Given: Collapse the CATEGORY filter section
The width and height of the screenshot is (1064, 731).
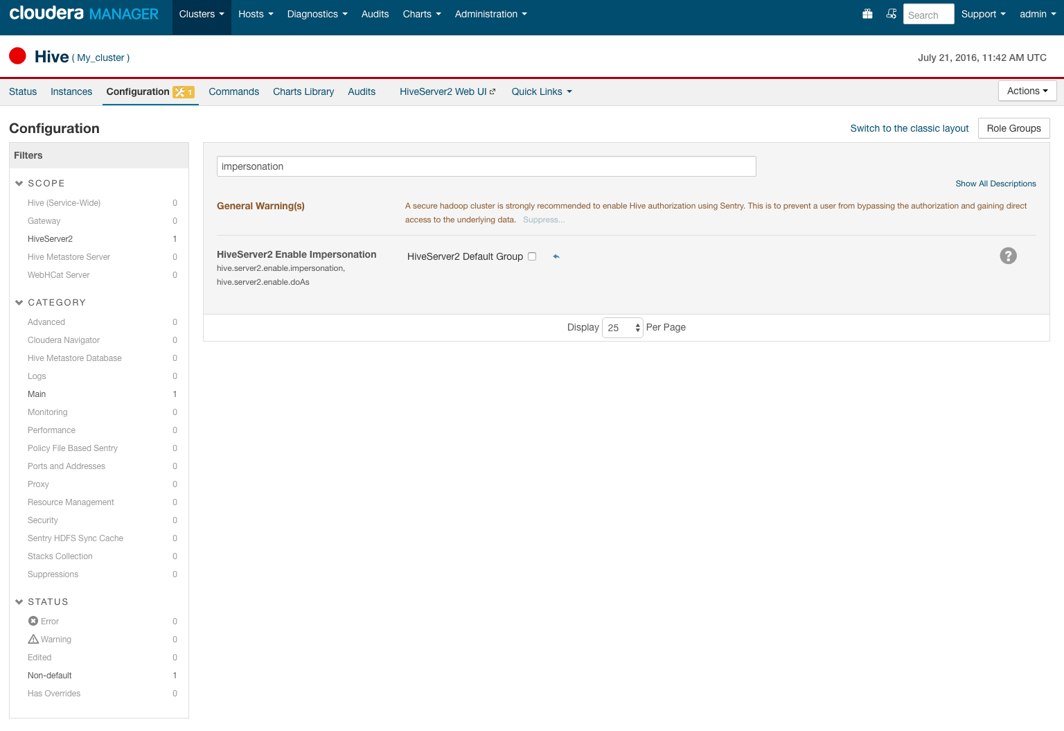Looking at the screenshot, I should pyautogui.click(x=51, y=302).
